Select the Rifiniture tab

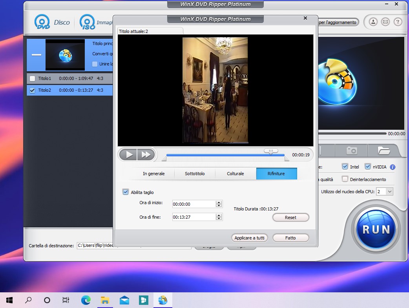tap(276, 174)
